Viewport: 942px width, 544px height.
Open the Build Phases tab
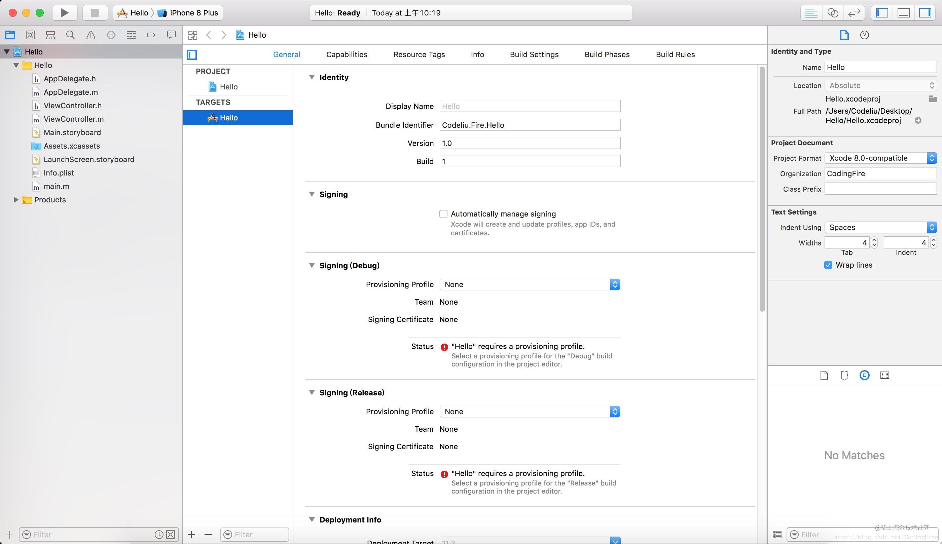pos(607,54)
